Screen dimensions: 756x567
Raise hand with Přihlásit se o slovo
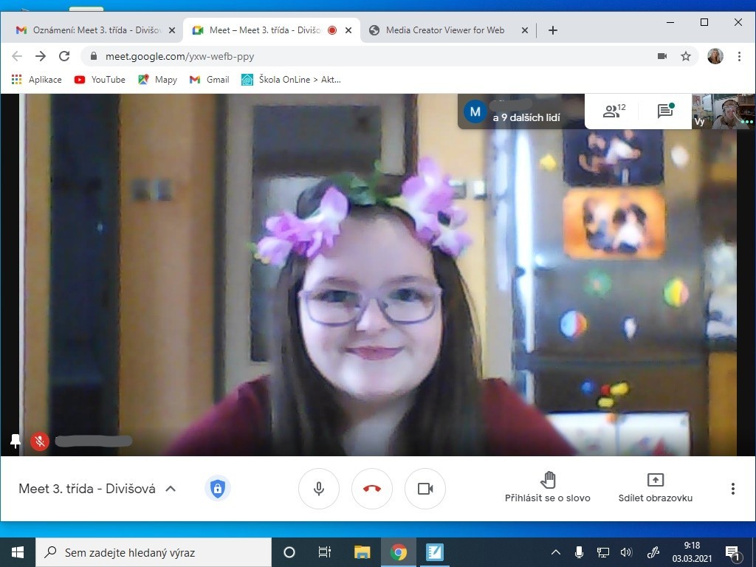tap(548, 487)
